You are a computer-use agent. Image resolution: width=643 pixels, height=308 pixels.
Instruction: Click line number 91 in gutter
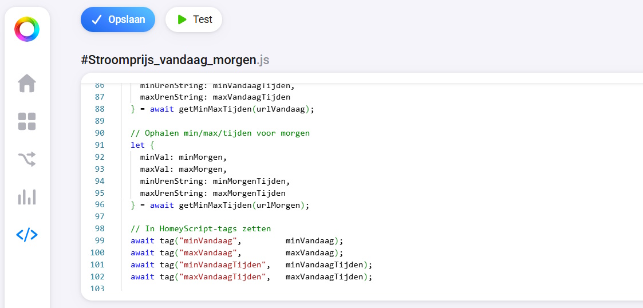click(99, 145)
